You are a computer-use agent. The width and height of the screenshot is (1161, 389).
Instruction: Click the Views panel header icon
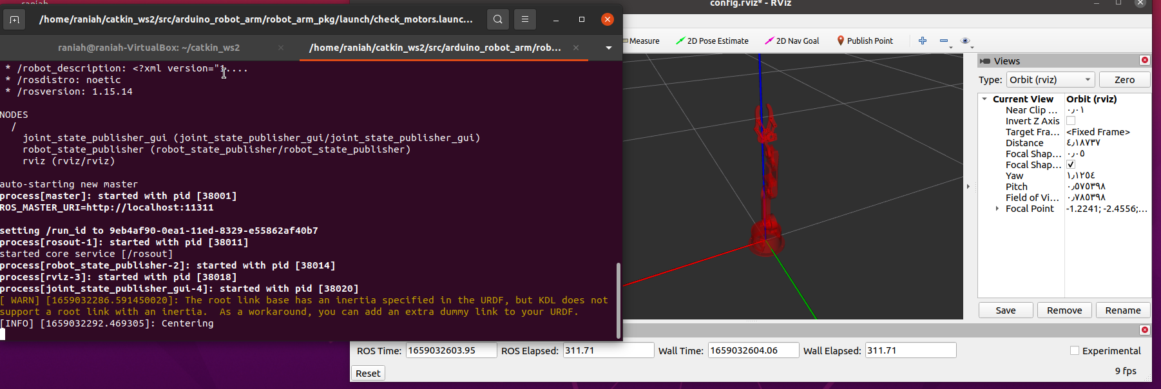coord(985,61)
